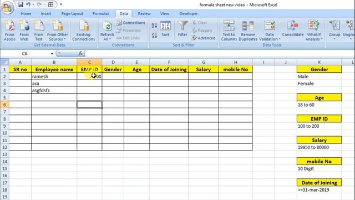This screenshot has width=355, height=200.
Task: Open the Undo history dropdown arrow
Action: (33, 4)
